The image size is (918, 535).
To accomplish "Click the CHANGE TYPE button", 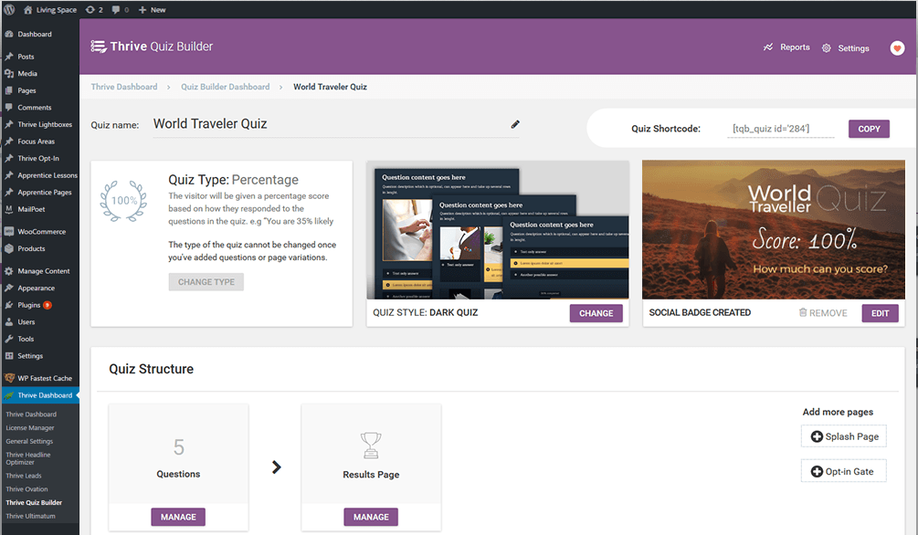I will pyautogui.click(x=206, y=282).
